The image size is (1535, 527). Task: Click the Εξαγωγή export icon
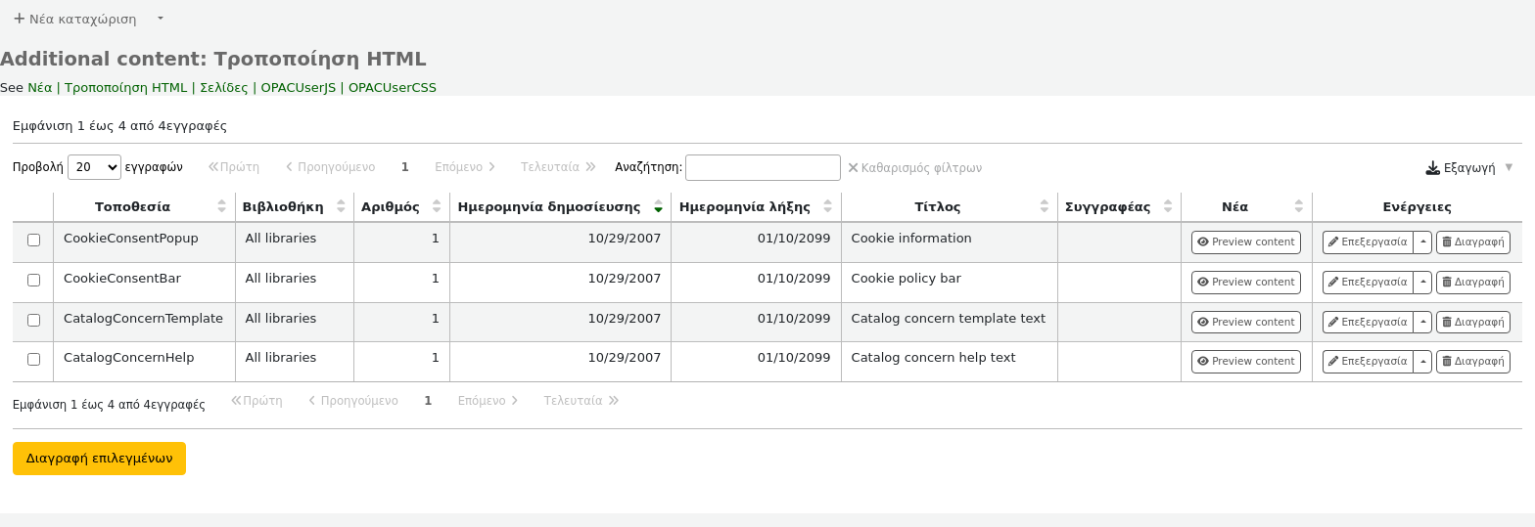1433,168
